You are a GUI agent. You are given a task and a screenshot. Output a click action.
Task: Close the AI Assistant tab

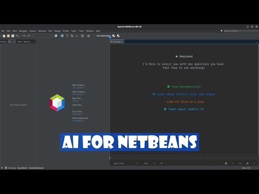pyautogui.click(x=122, y=41)
